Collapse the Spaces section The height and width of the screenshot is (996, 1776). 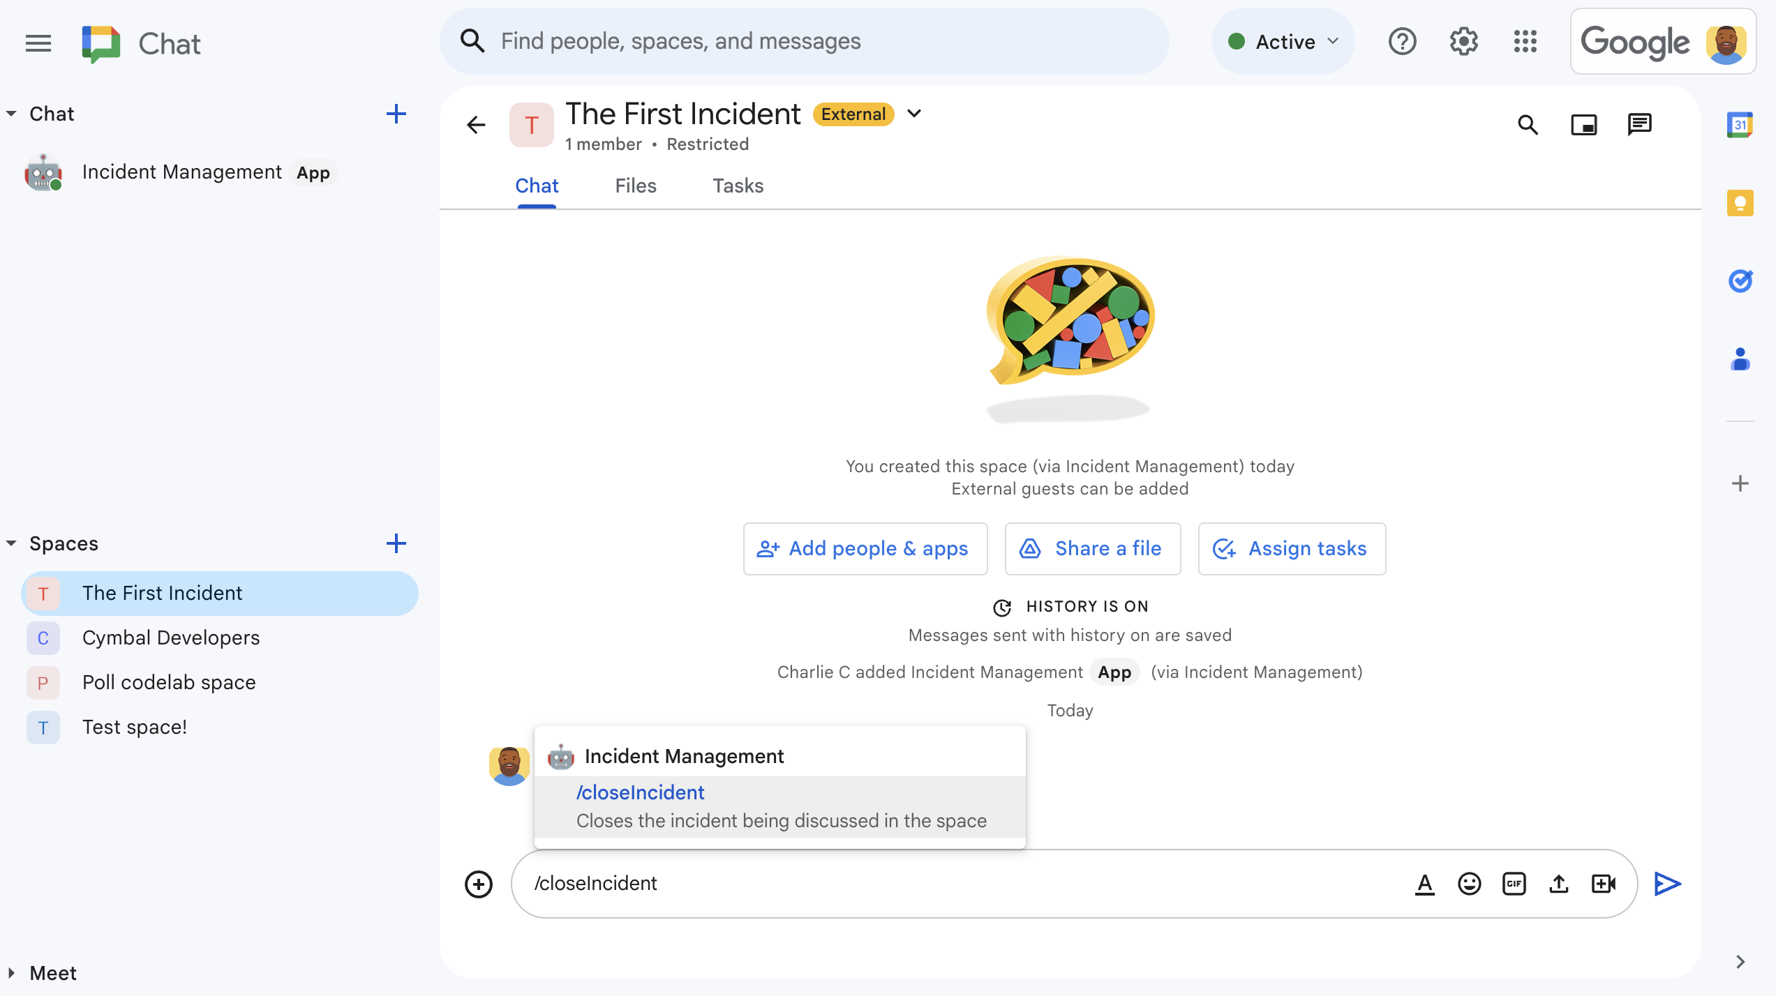(11, 544)
